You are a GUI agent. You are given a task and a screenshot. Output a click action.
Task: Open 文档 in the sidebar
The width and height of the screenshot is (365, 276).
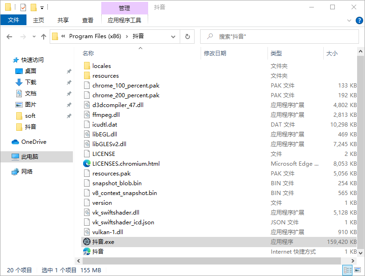coord(31,94)
